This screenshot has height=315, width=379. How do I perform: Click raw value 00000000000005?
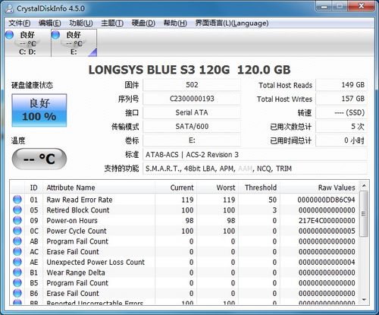327,231
